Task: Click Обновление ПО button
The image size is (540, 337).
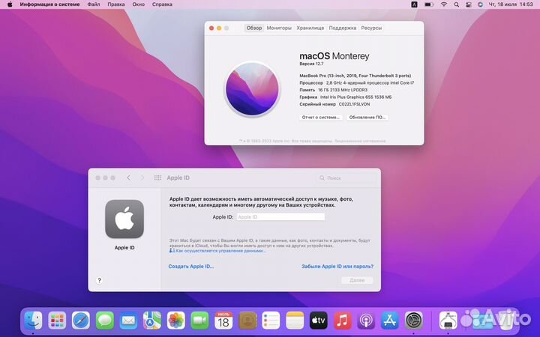Action: point(367,118)
